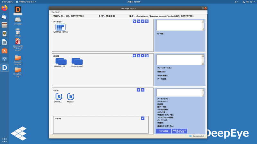Click the model description scrollbar up arrow
The height and width of the screenshot is (144, 257).
pos(203,90)
